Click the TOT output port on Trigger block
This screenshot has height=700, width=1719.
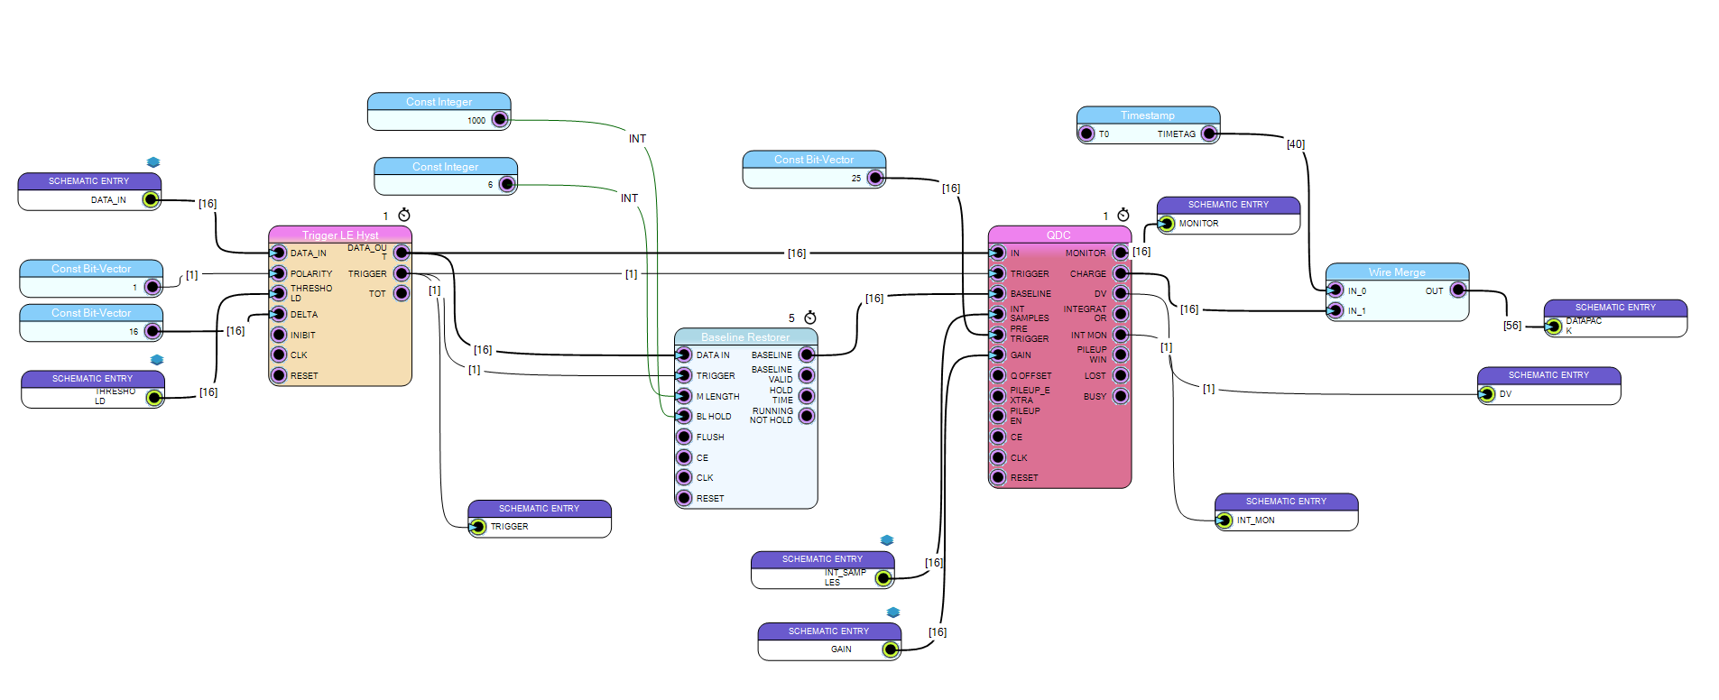coord(402,293)
